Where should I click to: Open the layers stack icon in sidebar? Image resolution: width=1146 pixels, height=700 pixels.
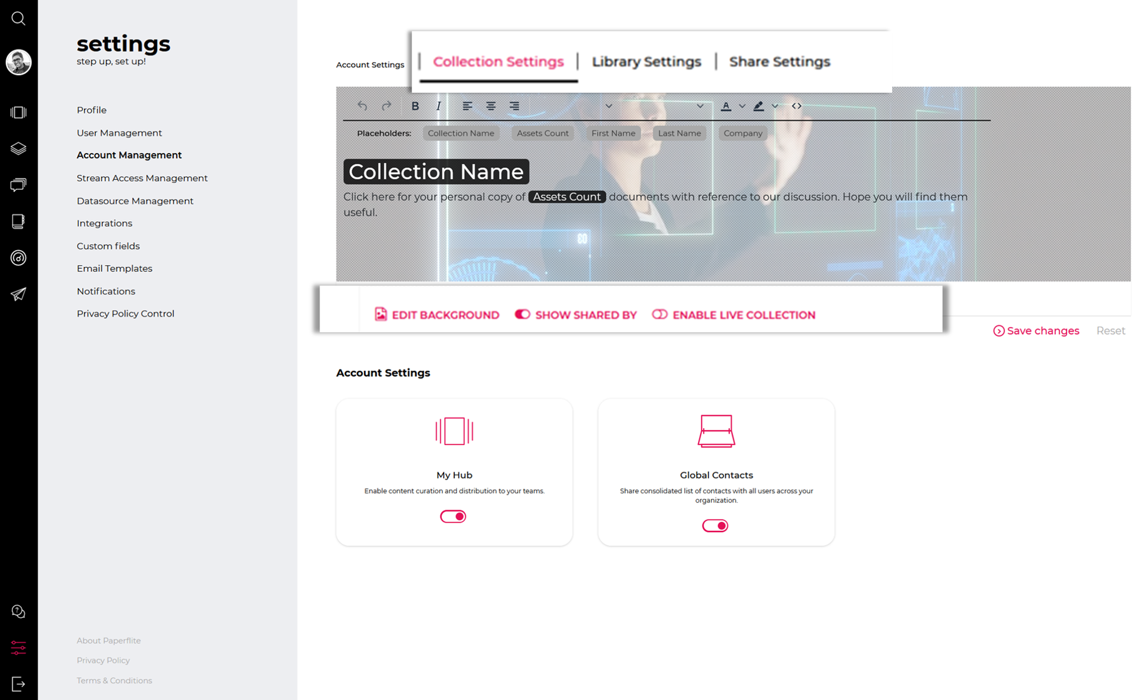[18, 149]
